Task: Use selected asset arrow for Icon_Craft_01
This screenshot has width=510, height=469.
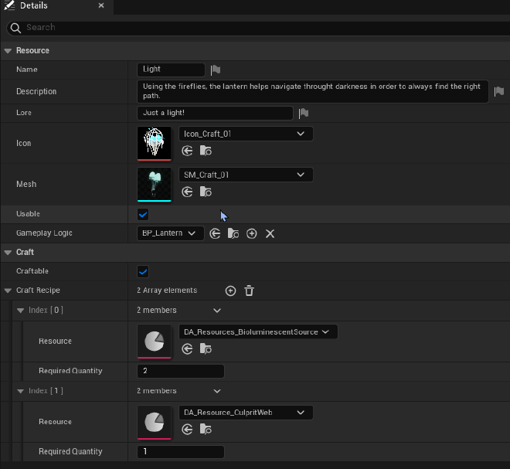Action: click(x=187, y=151)
